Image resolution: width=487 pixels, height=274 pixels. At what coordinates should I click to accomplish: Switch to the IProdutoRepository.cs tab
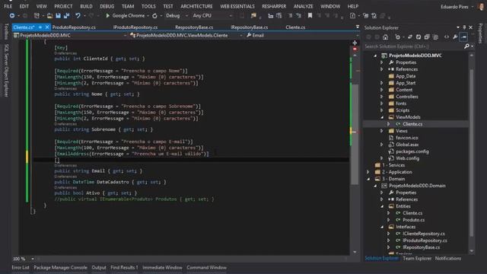click(135, 27)
